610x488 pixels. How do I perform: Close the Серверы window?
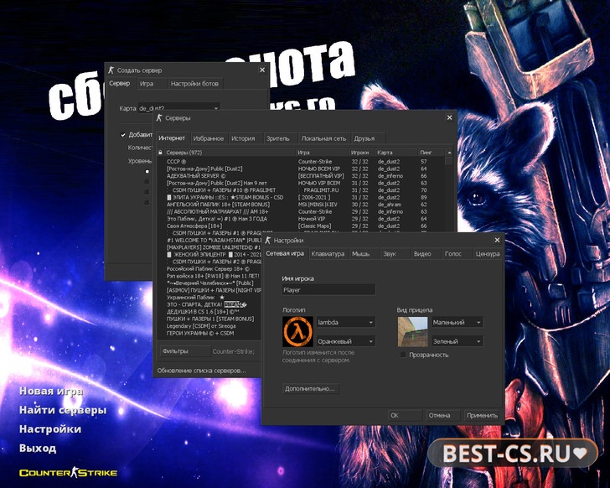(450, 117)
